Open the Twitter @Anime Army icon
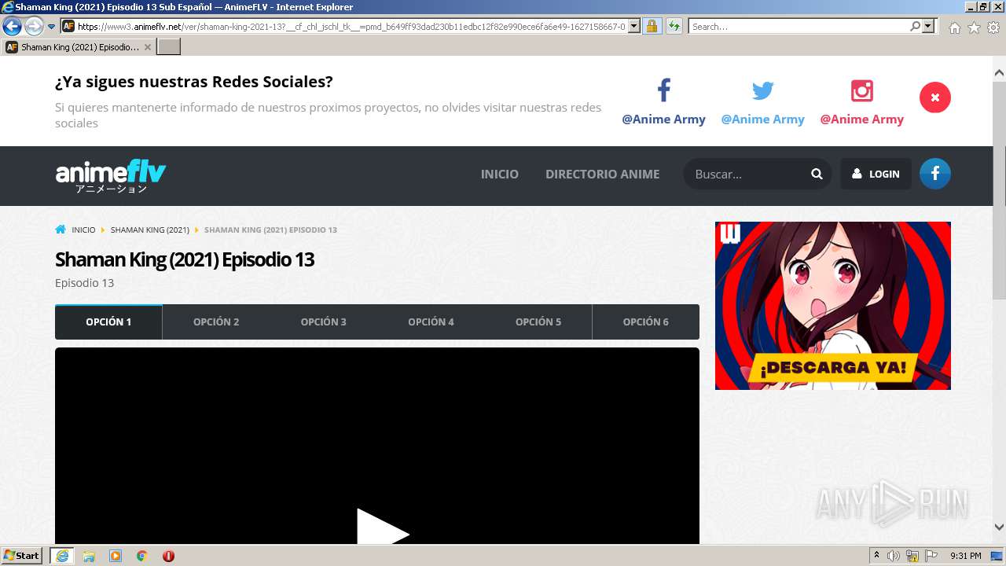1006x566 pixels. click(763, 91)
